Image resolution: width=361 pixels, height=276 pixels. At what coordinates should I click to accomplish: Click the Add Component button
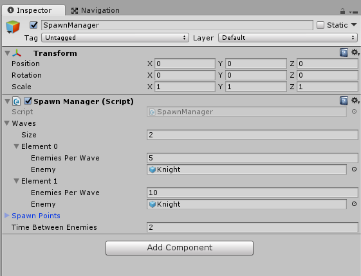180,248
